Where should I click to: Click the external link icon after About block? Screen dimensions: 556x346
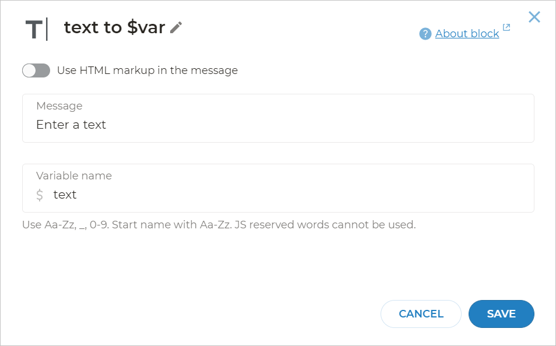click(506, 27)
